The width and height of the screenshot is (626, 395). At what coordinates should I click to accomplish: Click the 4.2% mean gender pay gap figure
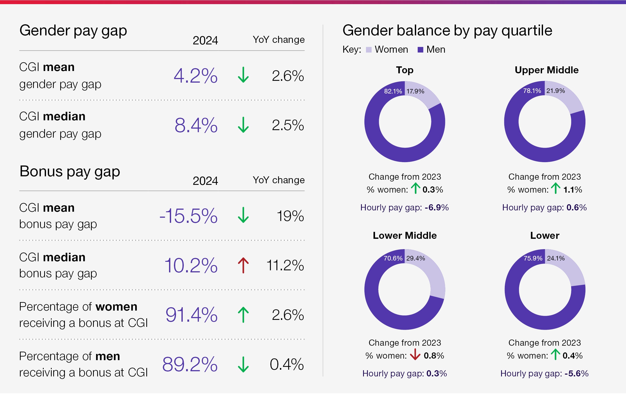point(195,76)
